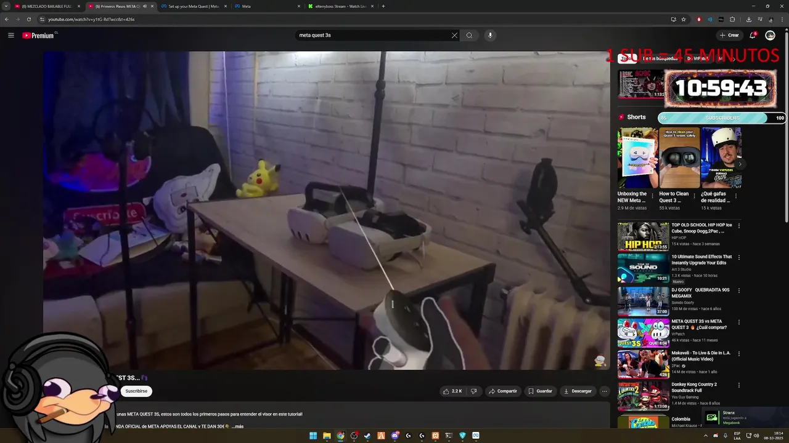
Task: Start voice search with microphone
Action: tap(490, 35)
